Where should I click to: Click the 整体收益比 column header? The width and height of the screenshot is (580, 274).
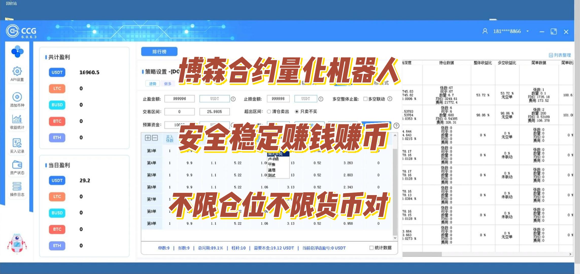[483, 63]
